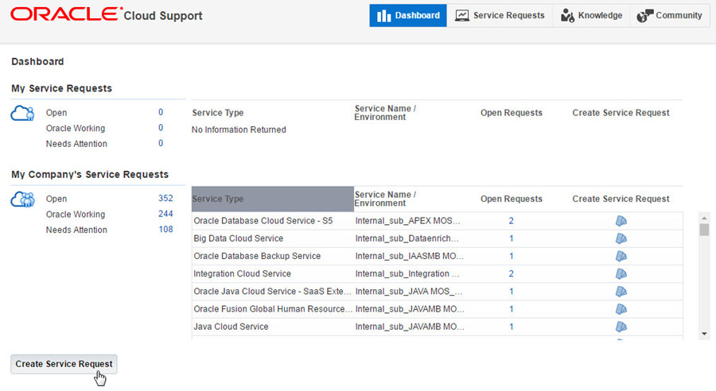Open the 108 Needs Attention count
The height and width of the screenshot is (391, 716).
165,230
